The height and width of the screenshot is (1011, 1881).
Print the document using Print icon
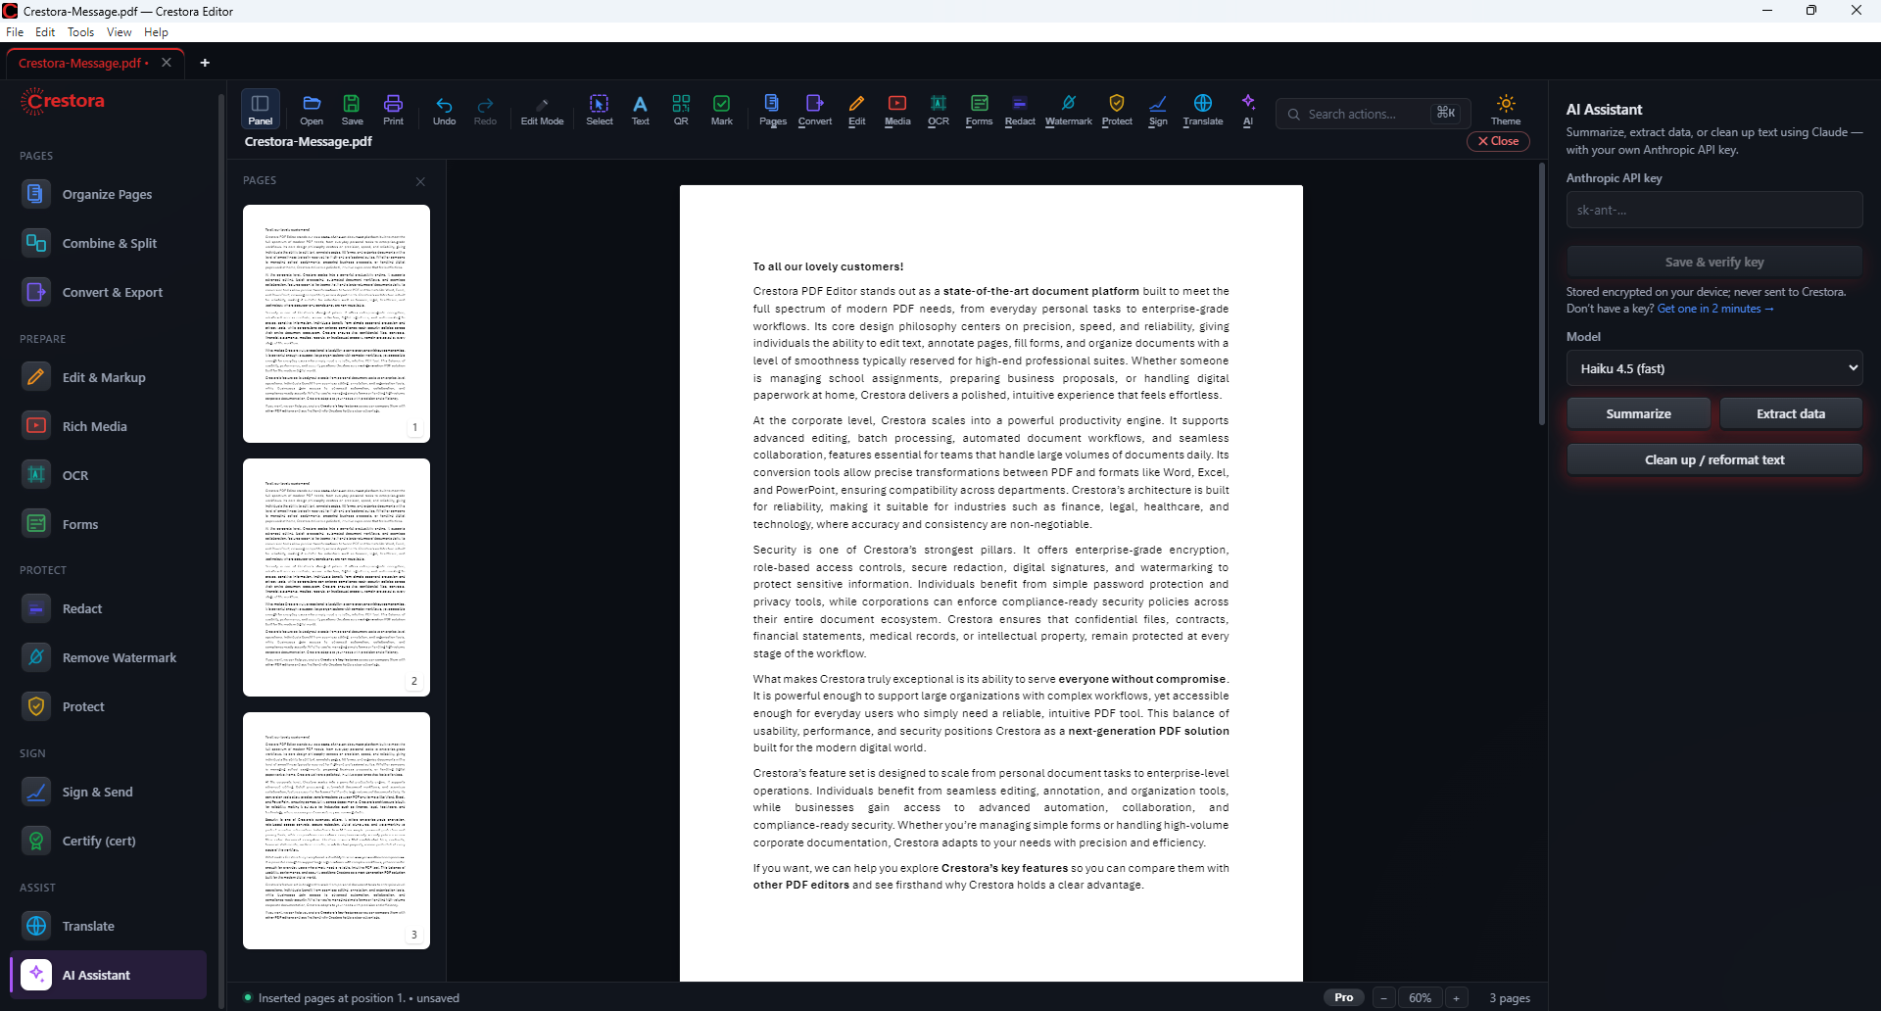[393, 110]
